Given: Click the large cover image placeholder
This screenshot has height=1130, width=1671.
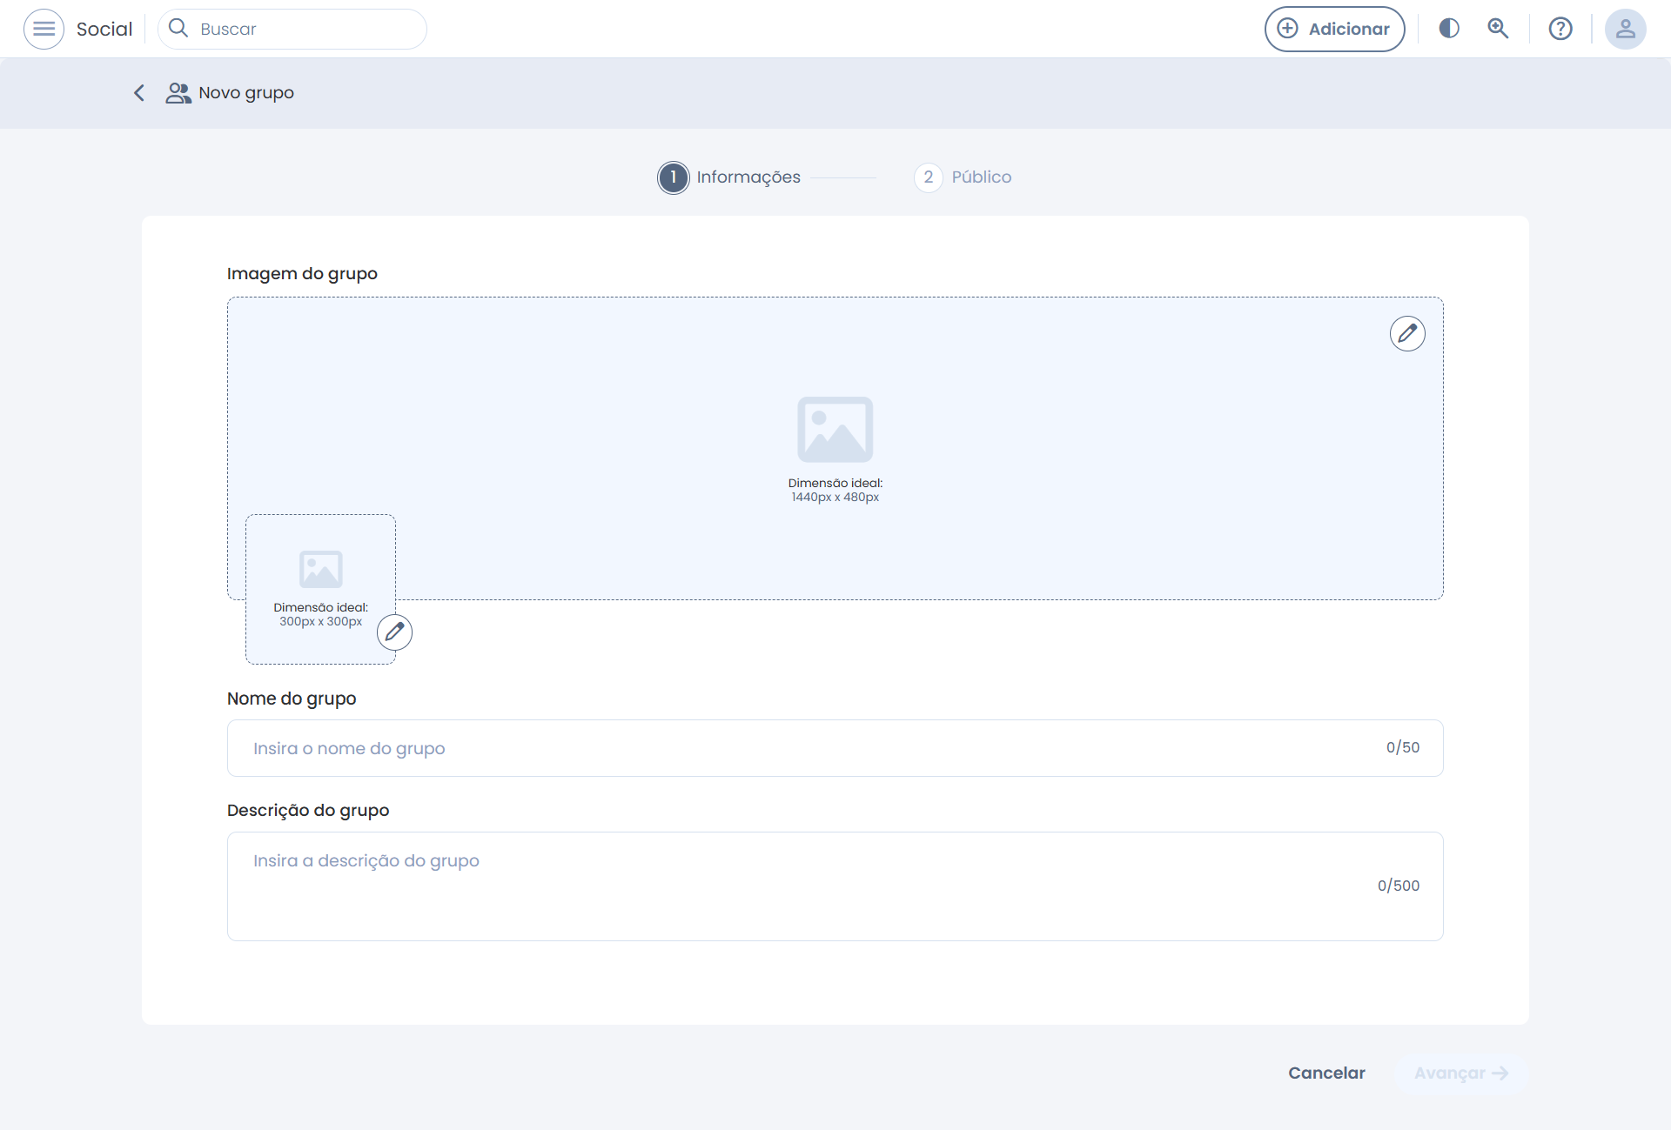Looking at the screenshot, I should 835,431.
